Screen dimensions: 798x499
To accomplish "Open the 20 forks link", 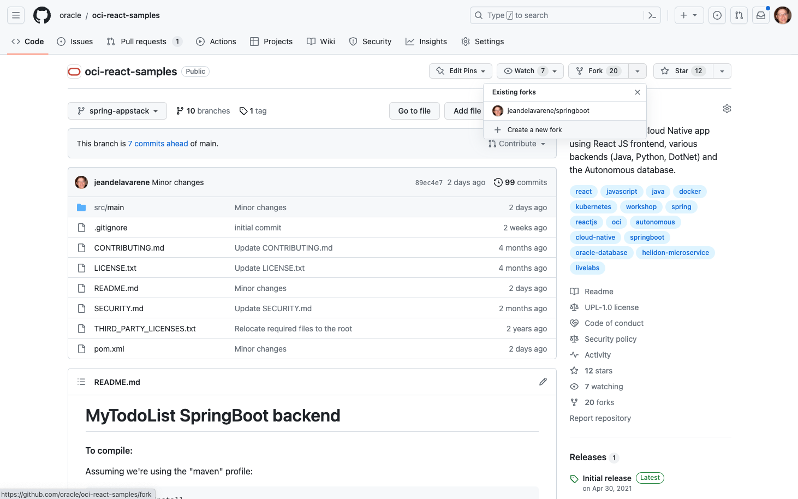I will click(x=599, y=402).
